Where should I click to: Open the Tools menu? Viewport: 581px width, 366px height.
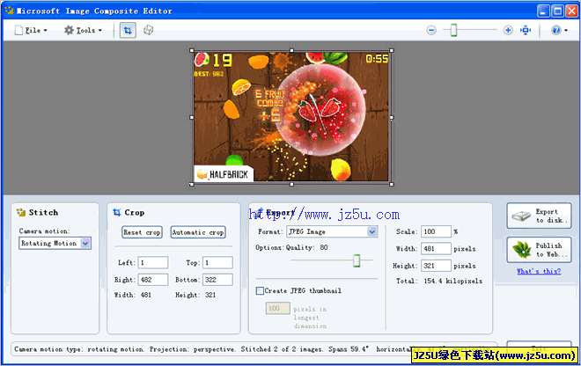(x=83, y=31)
